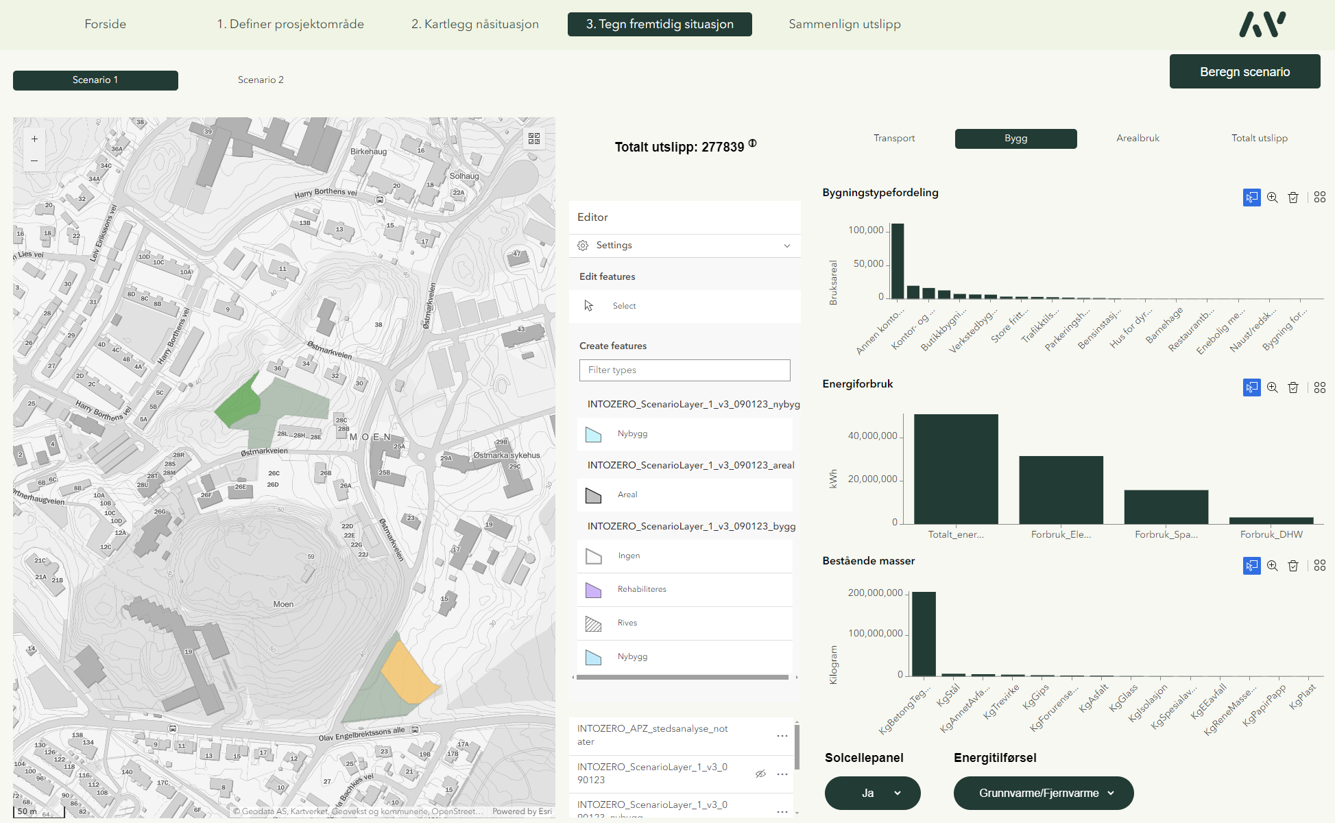Switch to Scenario 2
This screenshot has height=823, width=1335.
point(261,80)
